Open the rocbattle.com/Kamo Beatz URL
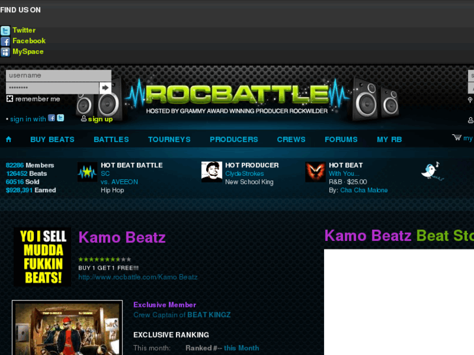This screenshot has height=355, width=474. click(138, 277)
